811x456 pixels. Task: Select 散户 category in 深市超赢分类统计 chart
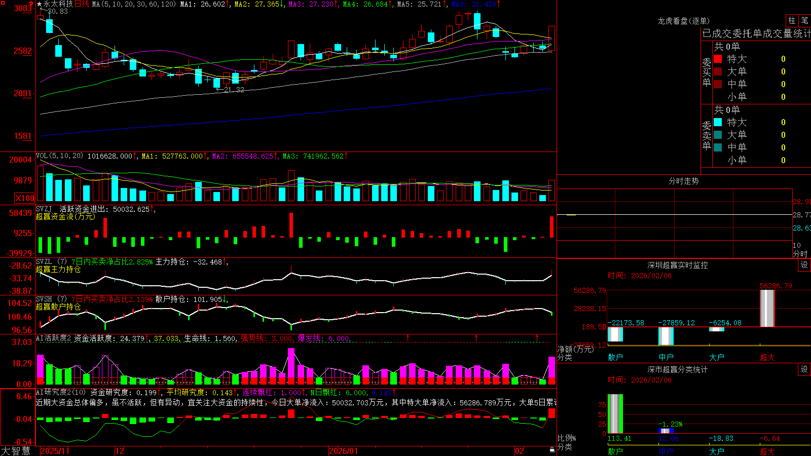point(615,451)
